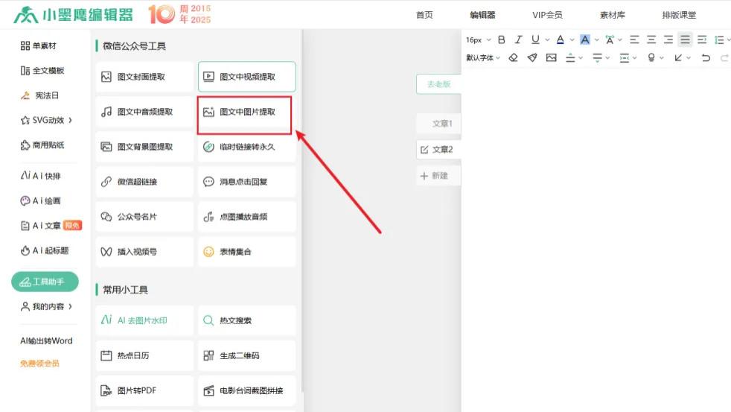Click the 免费领会员 link
Screen dimensions: 731x412
39,364
